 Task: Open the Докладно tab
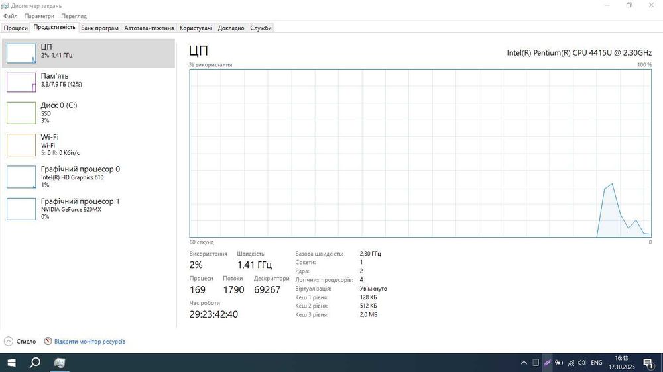(231, 28)
